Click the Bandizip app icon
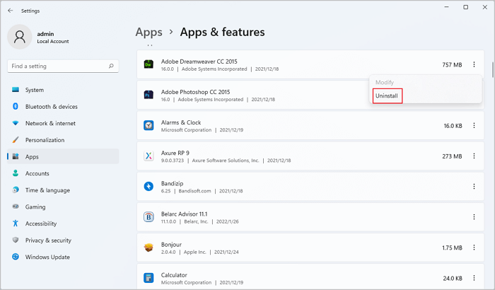Viewport: 495px width, 290px height. click(x=149, y=187)
